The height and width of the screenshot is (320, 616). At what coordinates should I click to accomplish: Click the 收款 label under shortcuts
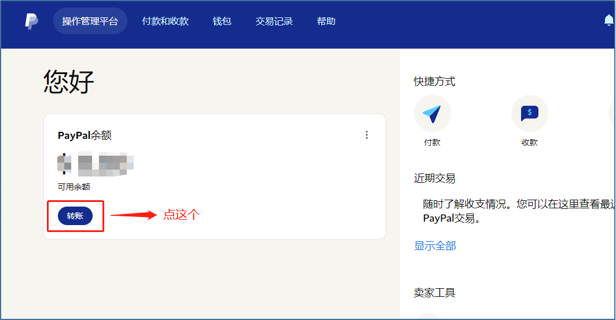coord(529,142)
